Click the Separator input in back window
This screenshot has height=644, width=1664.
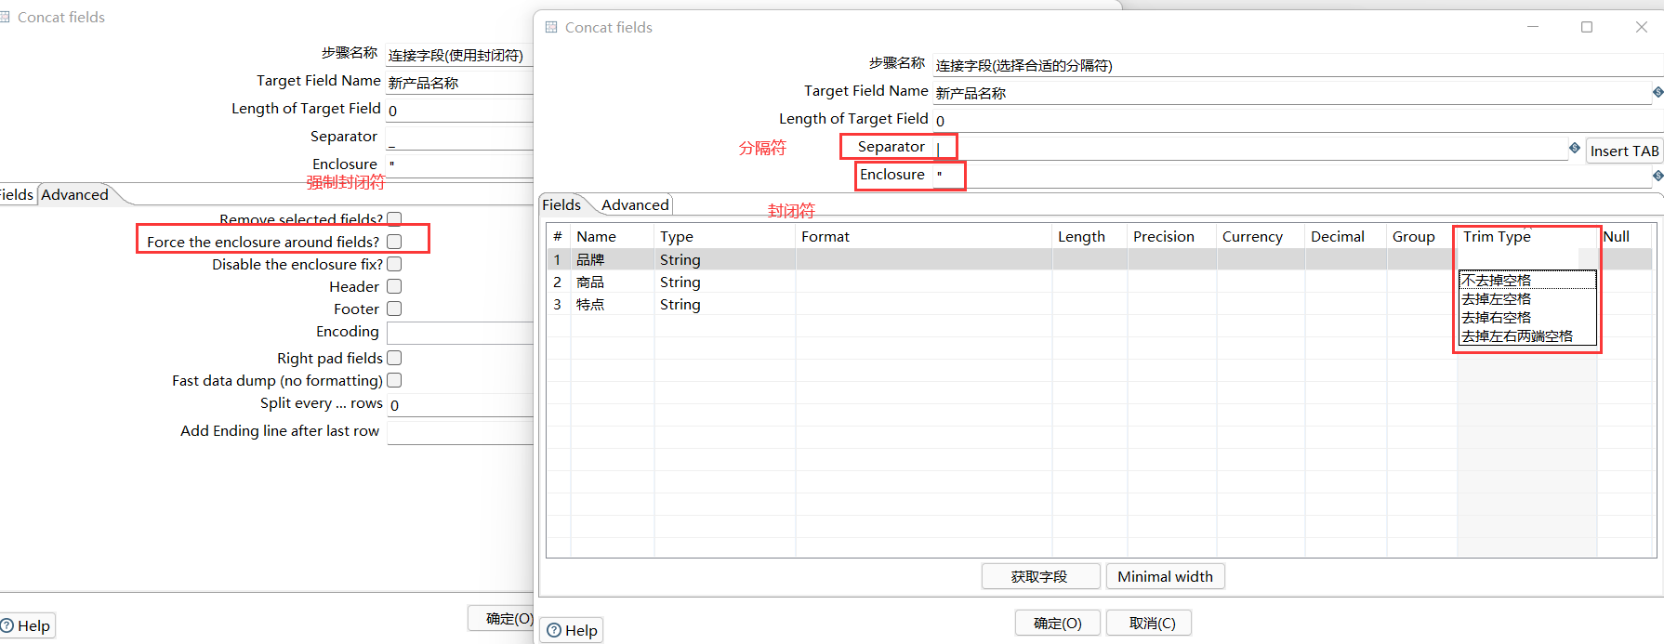[460, 138]
